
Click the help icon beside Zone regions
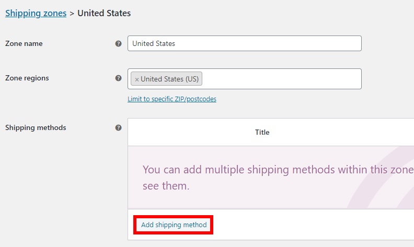tap(119, 78)
